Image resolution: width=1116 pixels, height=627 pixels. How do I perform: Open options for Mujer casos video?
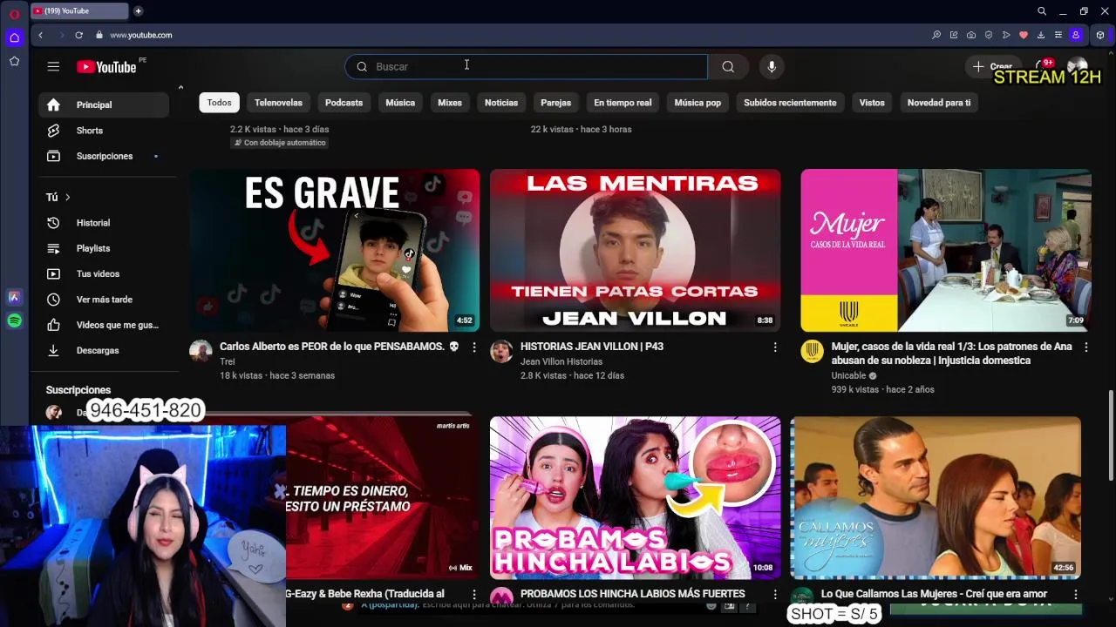1086,347
